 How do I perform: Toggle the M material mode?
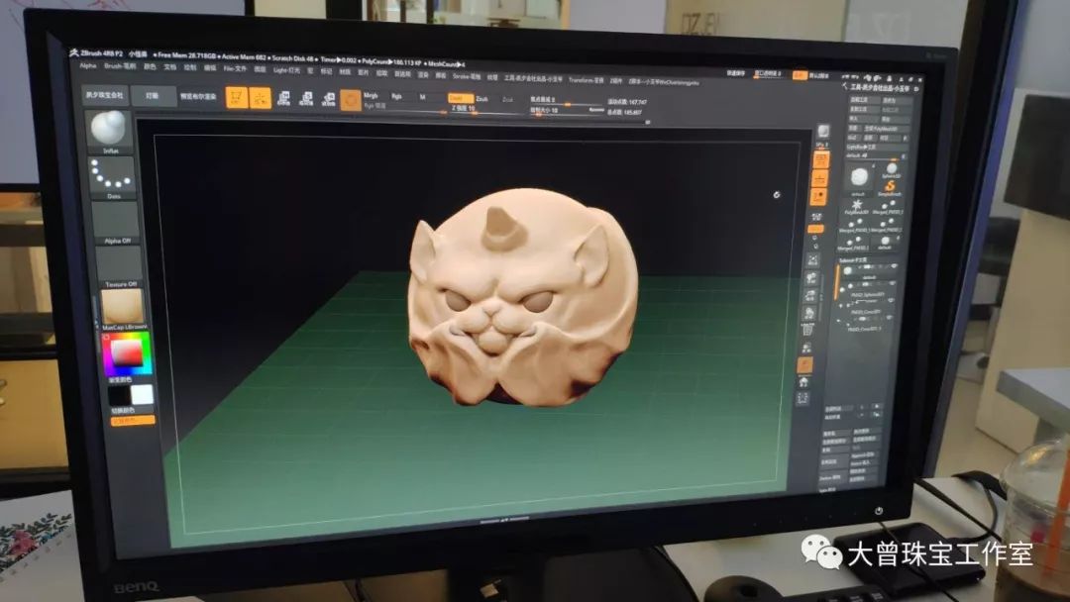click(422, 97)
